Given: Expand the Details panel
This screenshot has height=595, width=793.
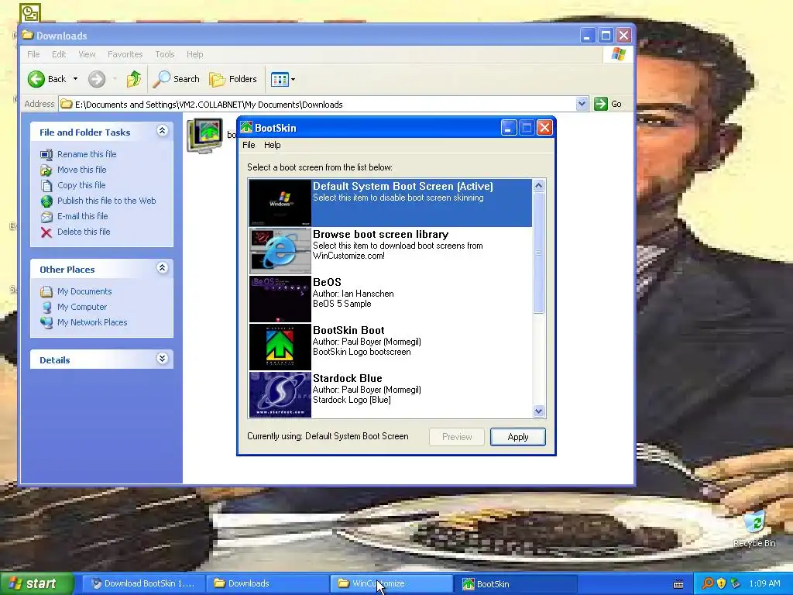Looking at the screenshot, I should (x=162, y=359).
